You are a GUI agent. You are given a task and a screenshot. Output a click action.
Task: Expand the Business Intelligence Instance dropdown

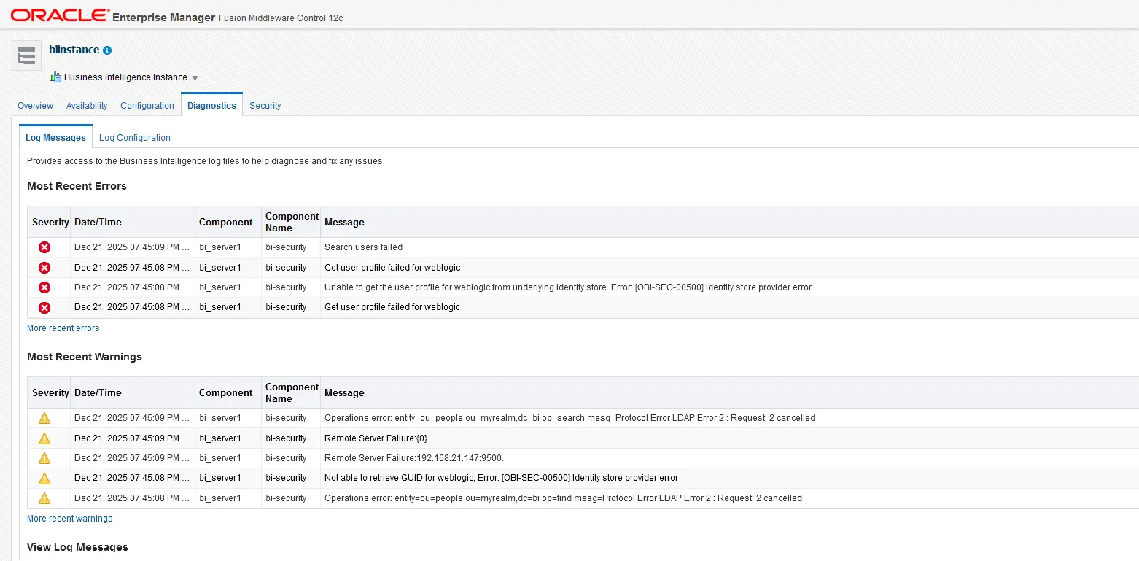click(x=194, y=77)
